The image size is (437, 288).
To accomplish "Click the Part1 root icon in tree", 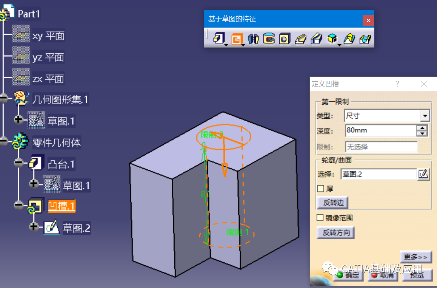I will click(7, 12).
